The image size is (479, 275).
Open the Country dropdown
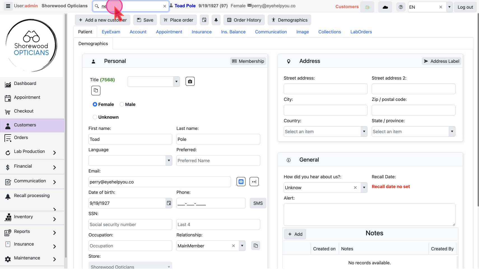pos(325,131)
